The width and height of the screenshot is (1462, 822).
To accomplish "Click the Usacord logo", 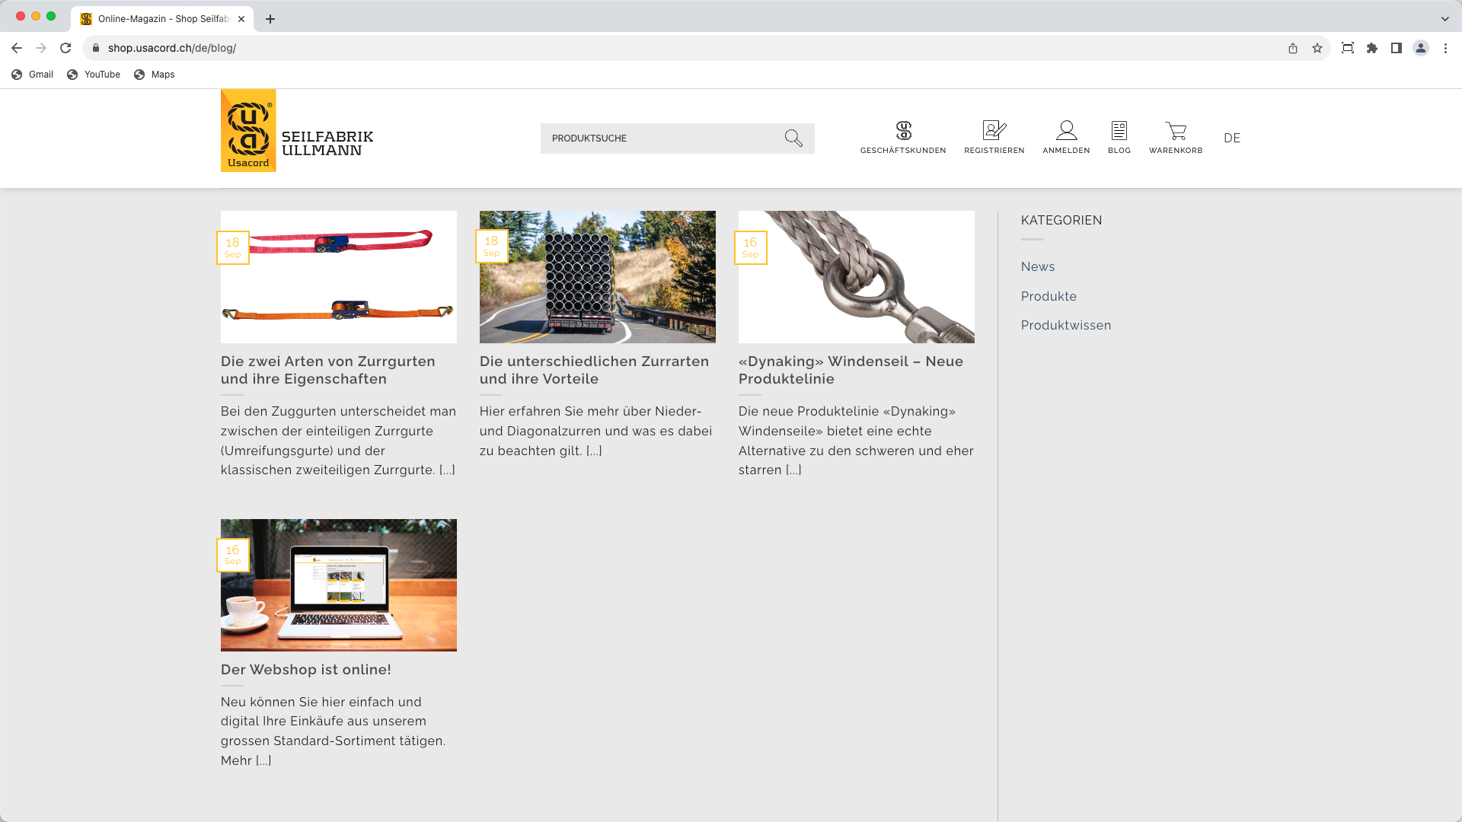I will point(248,130).
